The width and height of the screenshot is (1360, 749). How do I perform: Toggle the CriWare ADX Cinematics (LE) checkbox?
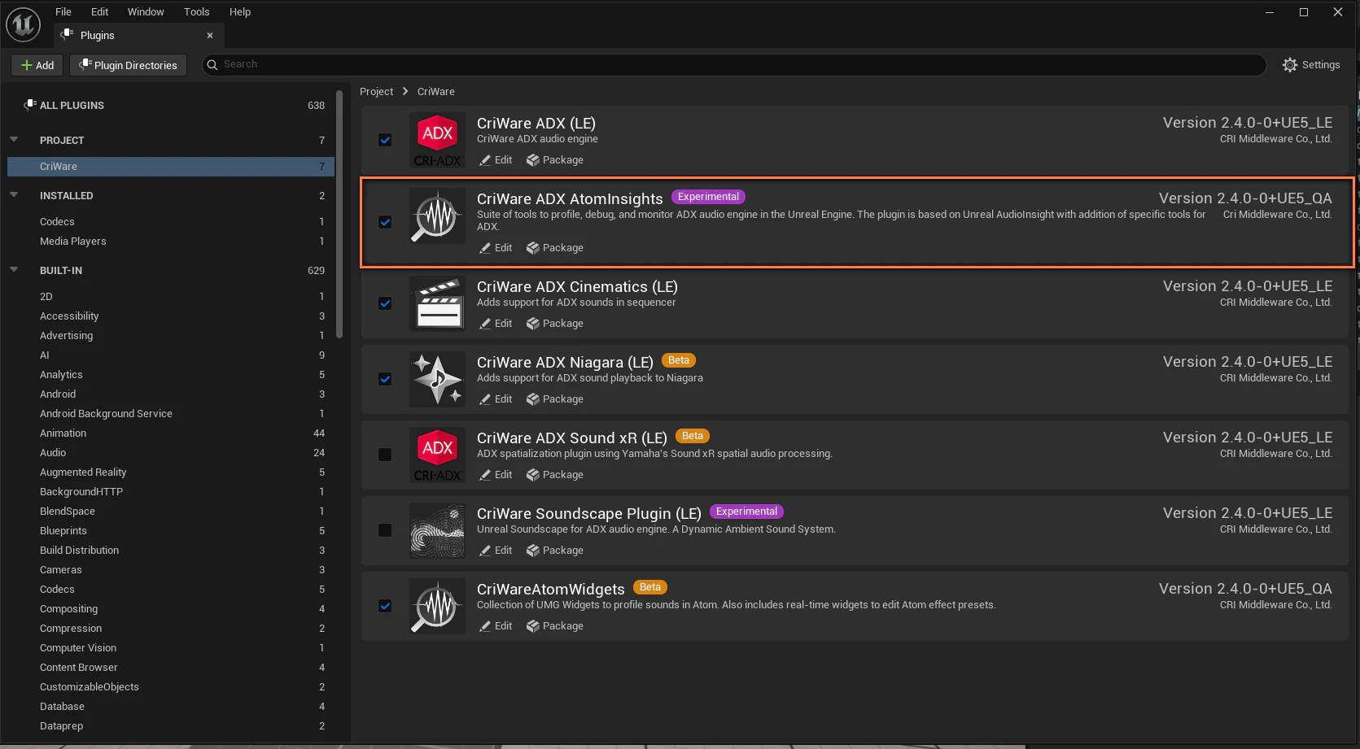pos(385,303)
